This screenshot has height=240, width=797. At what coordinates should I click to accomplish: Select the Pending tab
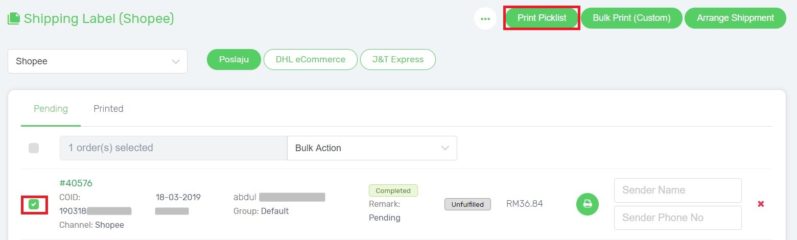[51, 109]
